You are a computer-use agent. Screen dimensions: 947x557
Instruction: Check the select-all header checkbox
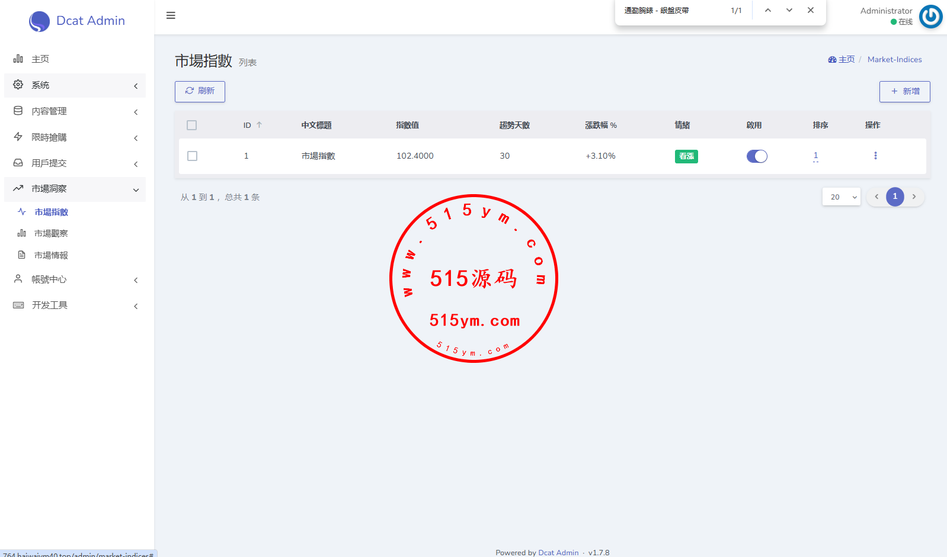191,125
